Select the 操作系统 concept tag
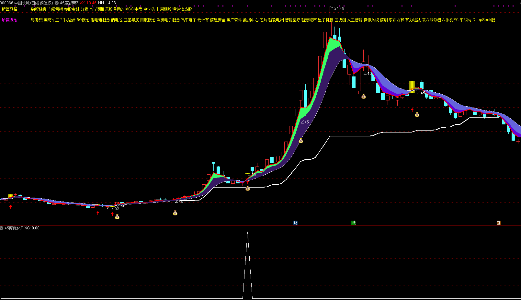Image resolution: width=521 pixels, height=300 pixels. point(371,20)
